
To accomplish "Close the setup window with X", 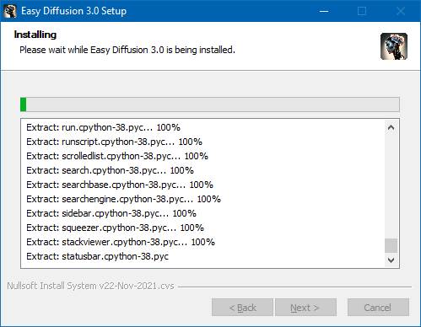I will (401, 11).
